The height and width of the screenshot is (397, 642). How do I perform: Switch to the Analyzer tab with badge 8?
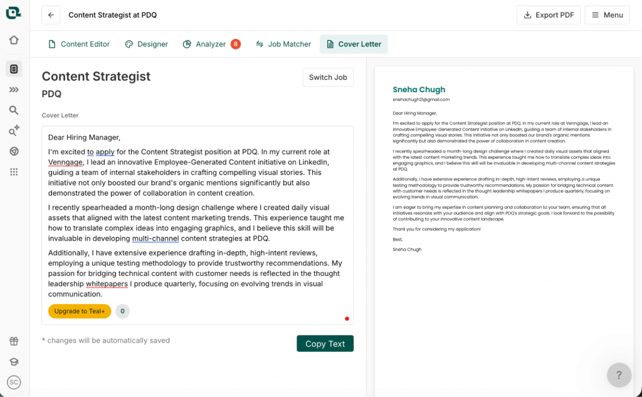[207, 44]
